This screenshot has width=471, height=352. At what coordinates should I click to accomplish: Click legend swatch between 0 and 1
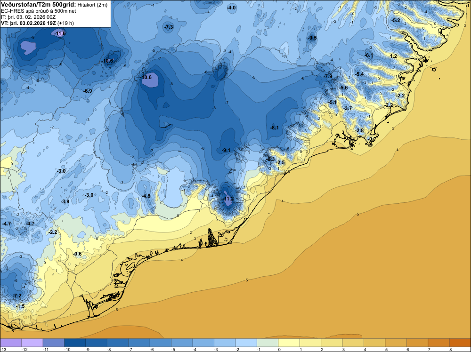coord(289,343)
